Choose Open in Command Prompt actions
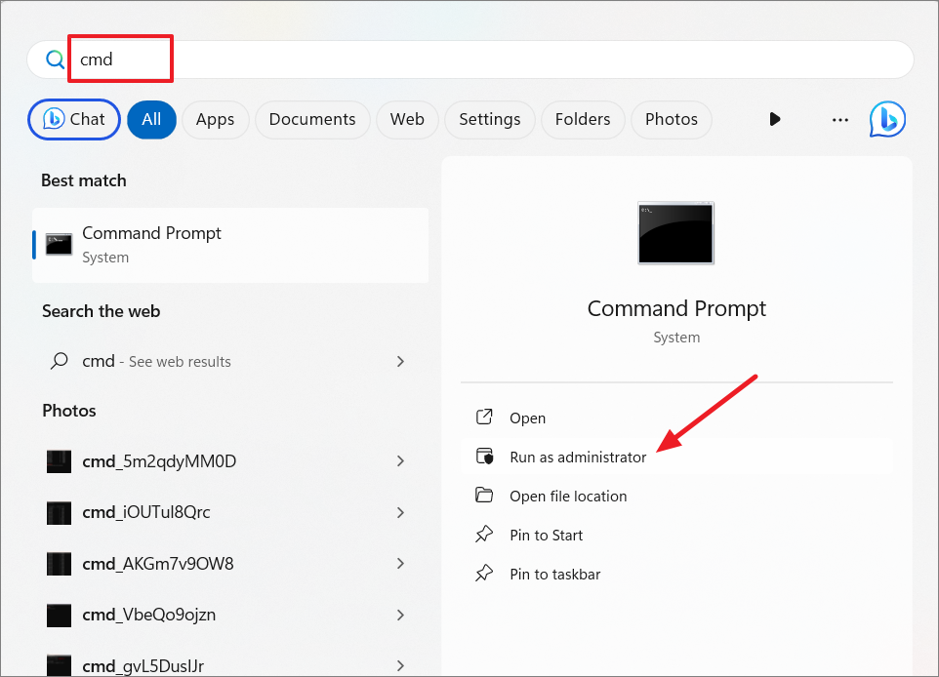Screen dimensions: 939x677 coord(676,418)
